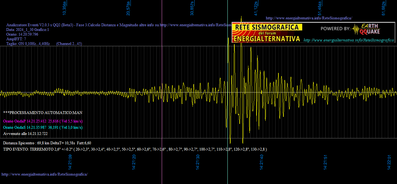Click the Earth QQuake logo in the banner
The height and width of the screenshot is (184, 397).
coord(366,29)
